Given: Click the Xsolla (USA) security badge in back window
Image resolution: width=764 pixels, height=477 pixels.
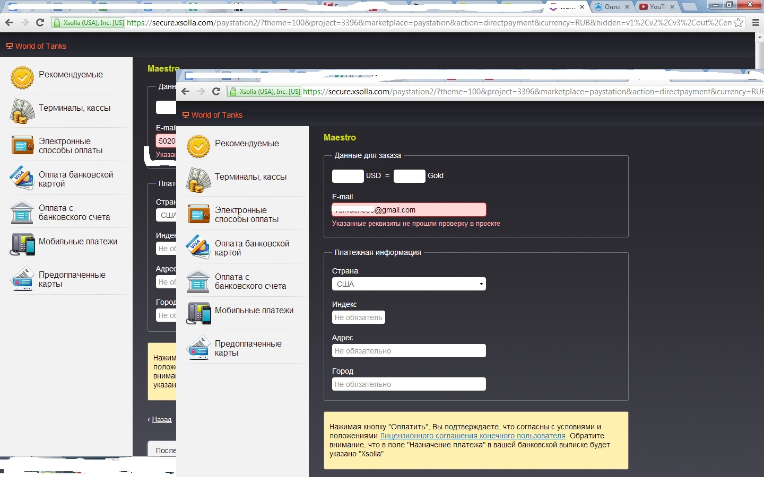Looking at the screenshot, I should point(88,23).
